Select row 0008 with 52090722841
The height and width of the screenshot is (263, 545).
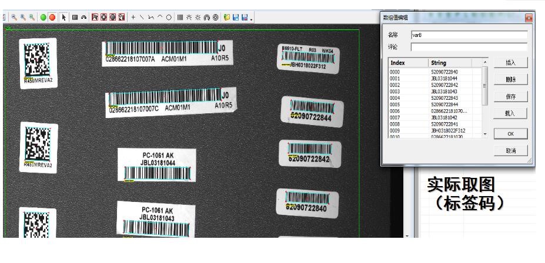pos(436,124)
